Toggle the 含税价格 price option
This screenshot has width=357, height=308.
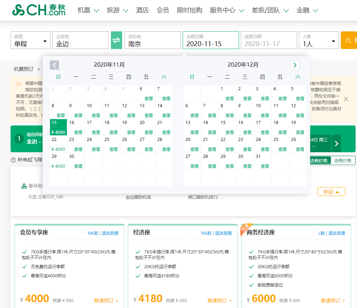(x=343, y=161)
